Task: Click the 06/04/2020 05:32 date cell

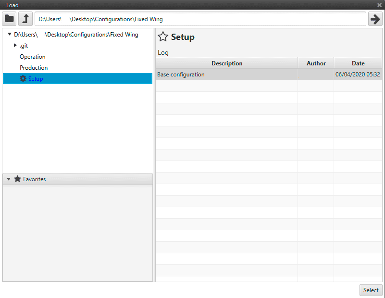Action: [358, 74]
